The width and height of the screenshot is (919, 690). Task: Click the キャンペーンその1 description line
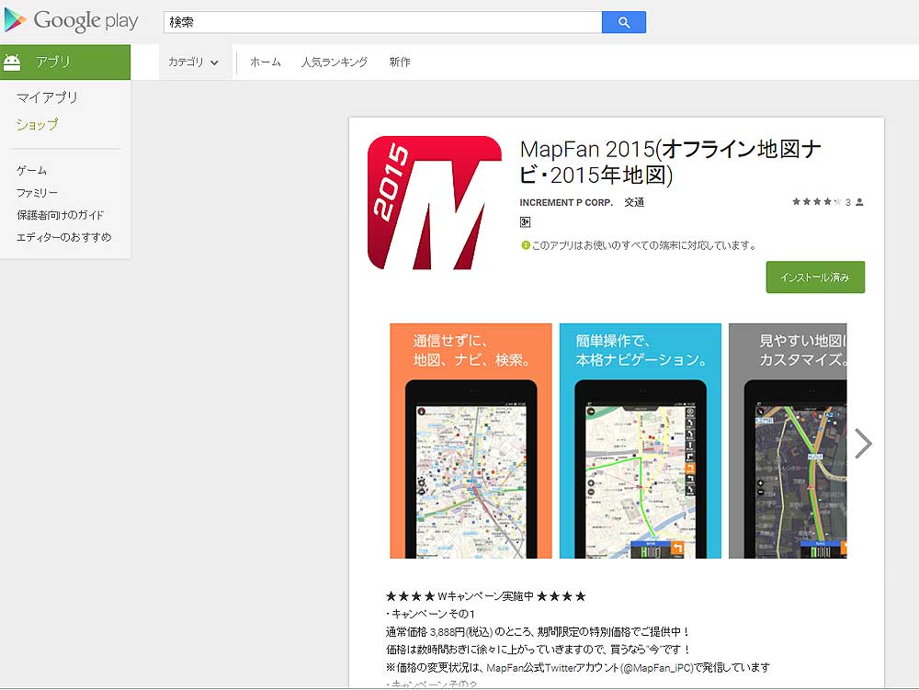(430, 614)
